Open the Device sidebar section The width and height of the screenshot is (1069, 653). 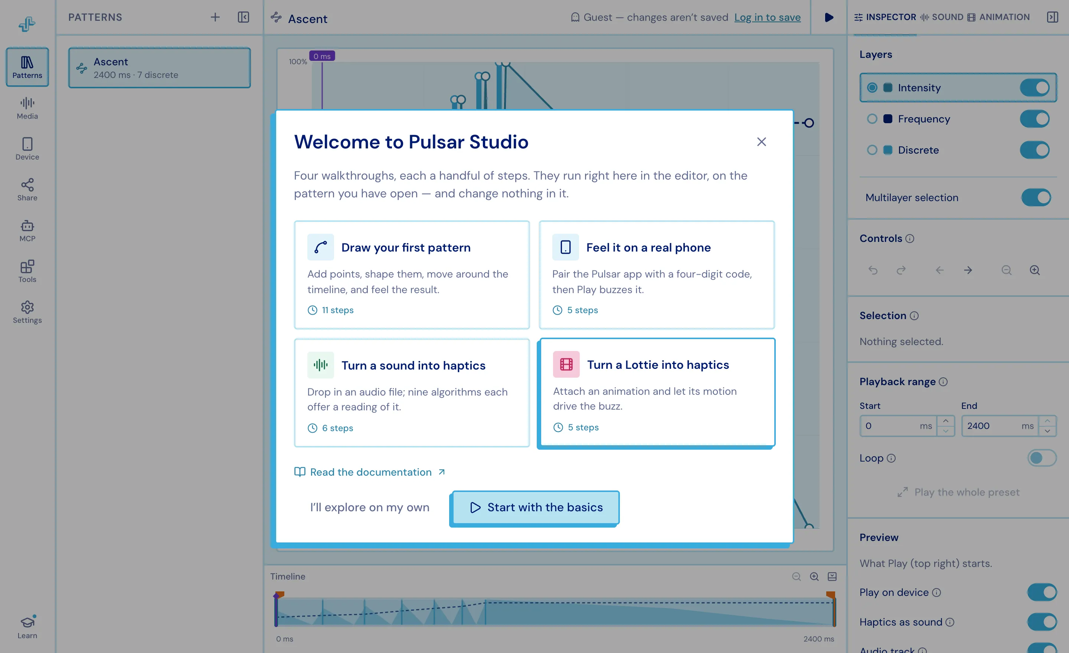coord(27,149)
